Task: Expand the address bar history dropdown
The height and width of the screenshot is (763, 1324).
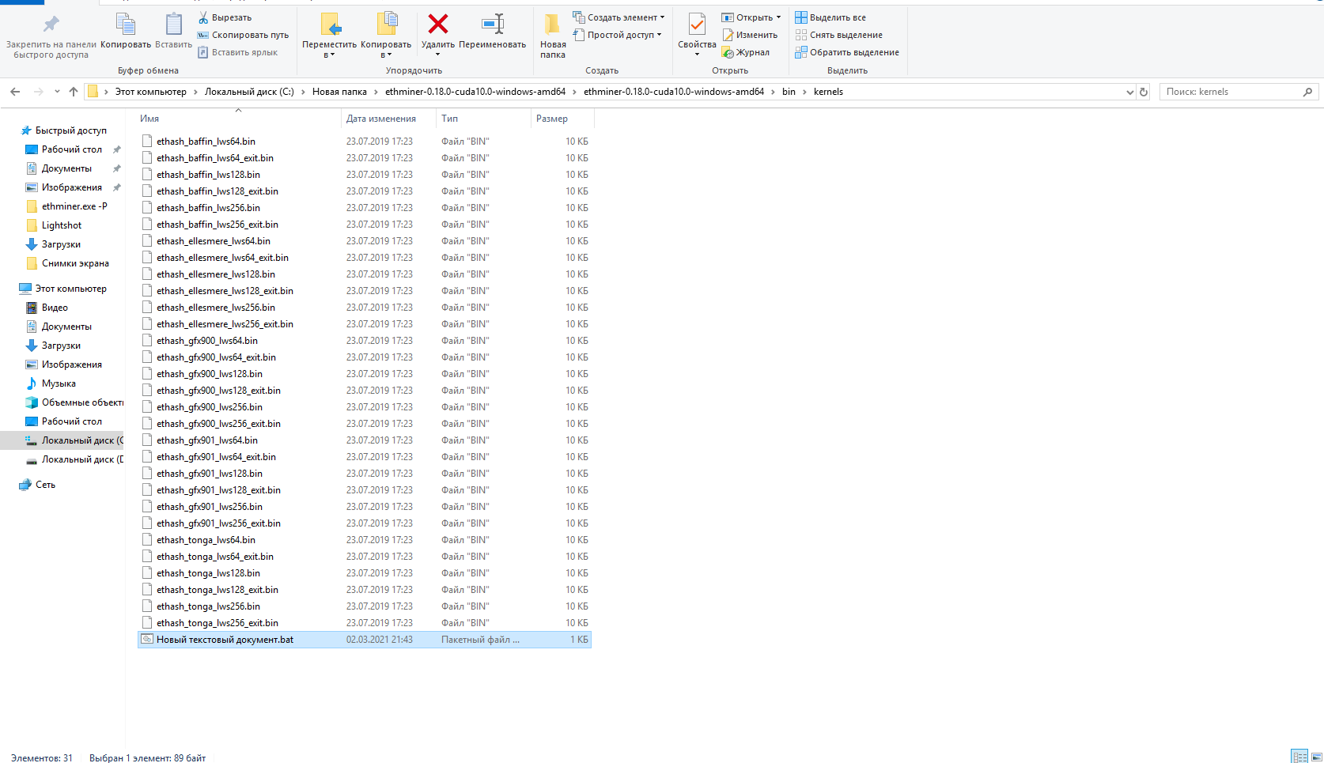Action: click(1129, 92)
